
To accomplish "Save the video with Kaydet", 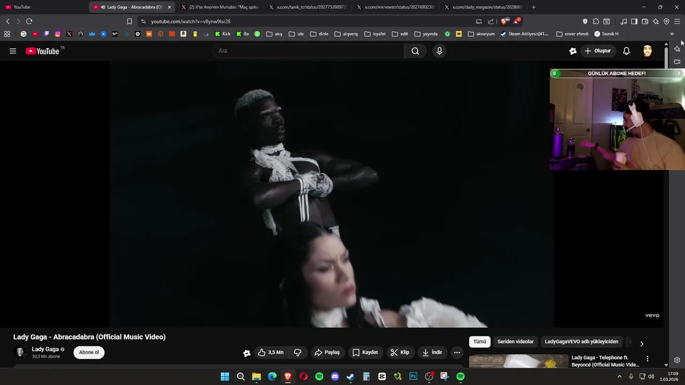I will point(365,352).
